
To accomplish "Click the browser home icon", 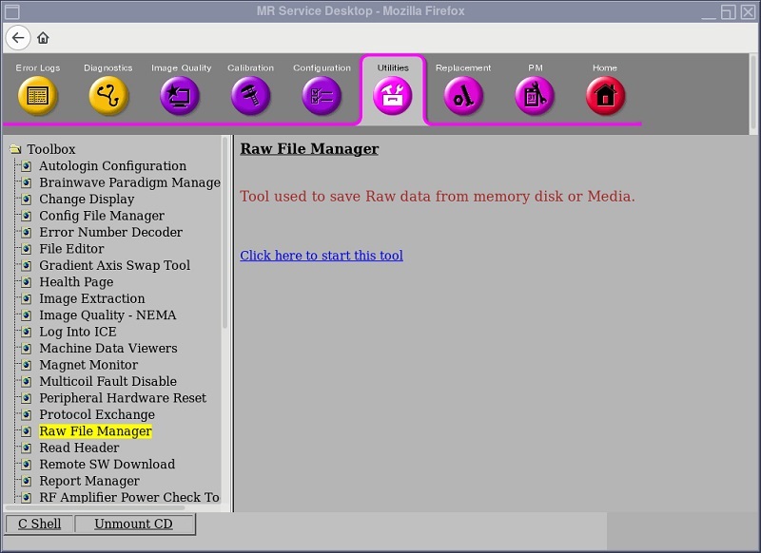I will tap(43, 38).
